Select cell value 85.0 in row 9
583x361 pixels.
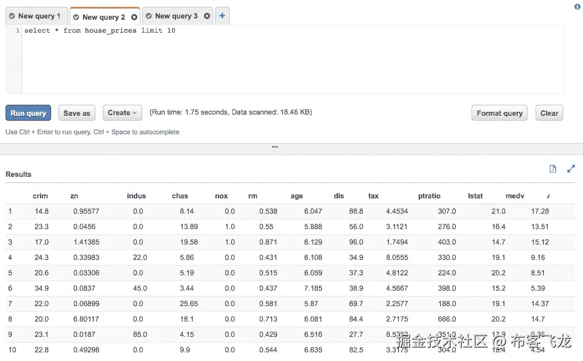click(x=140, y=335)
